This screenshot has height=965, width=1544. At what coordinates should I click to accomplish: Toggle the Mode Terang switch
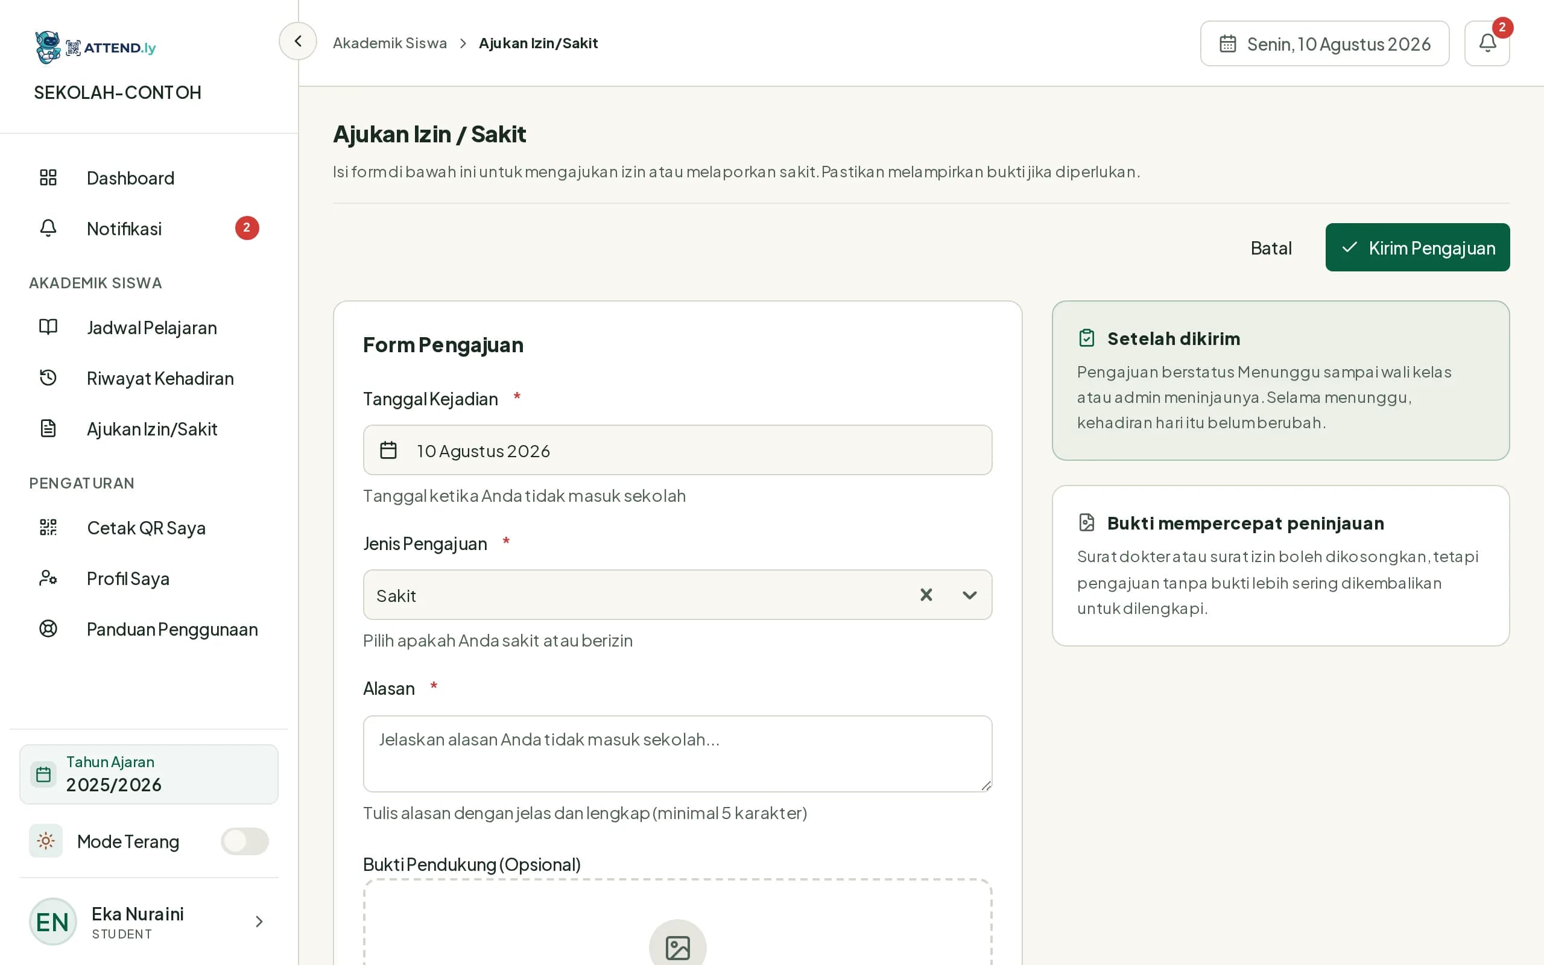click(x=245, y=841)
